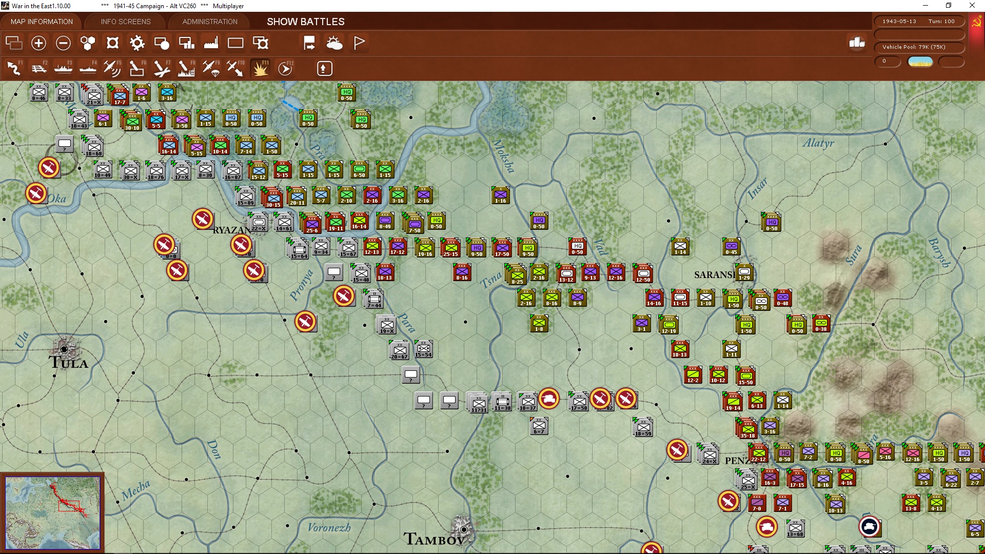Select the air transport parachute mode F9
The image size is (985, 554).
pyautogui.click(x=211, y=68)
